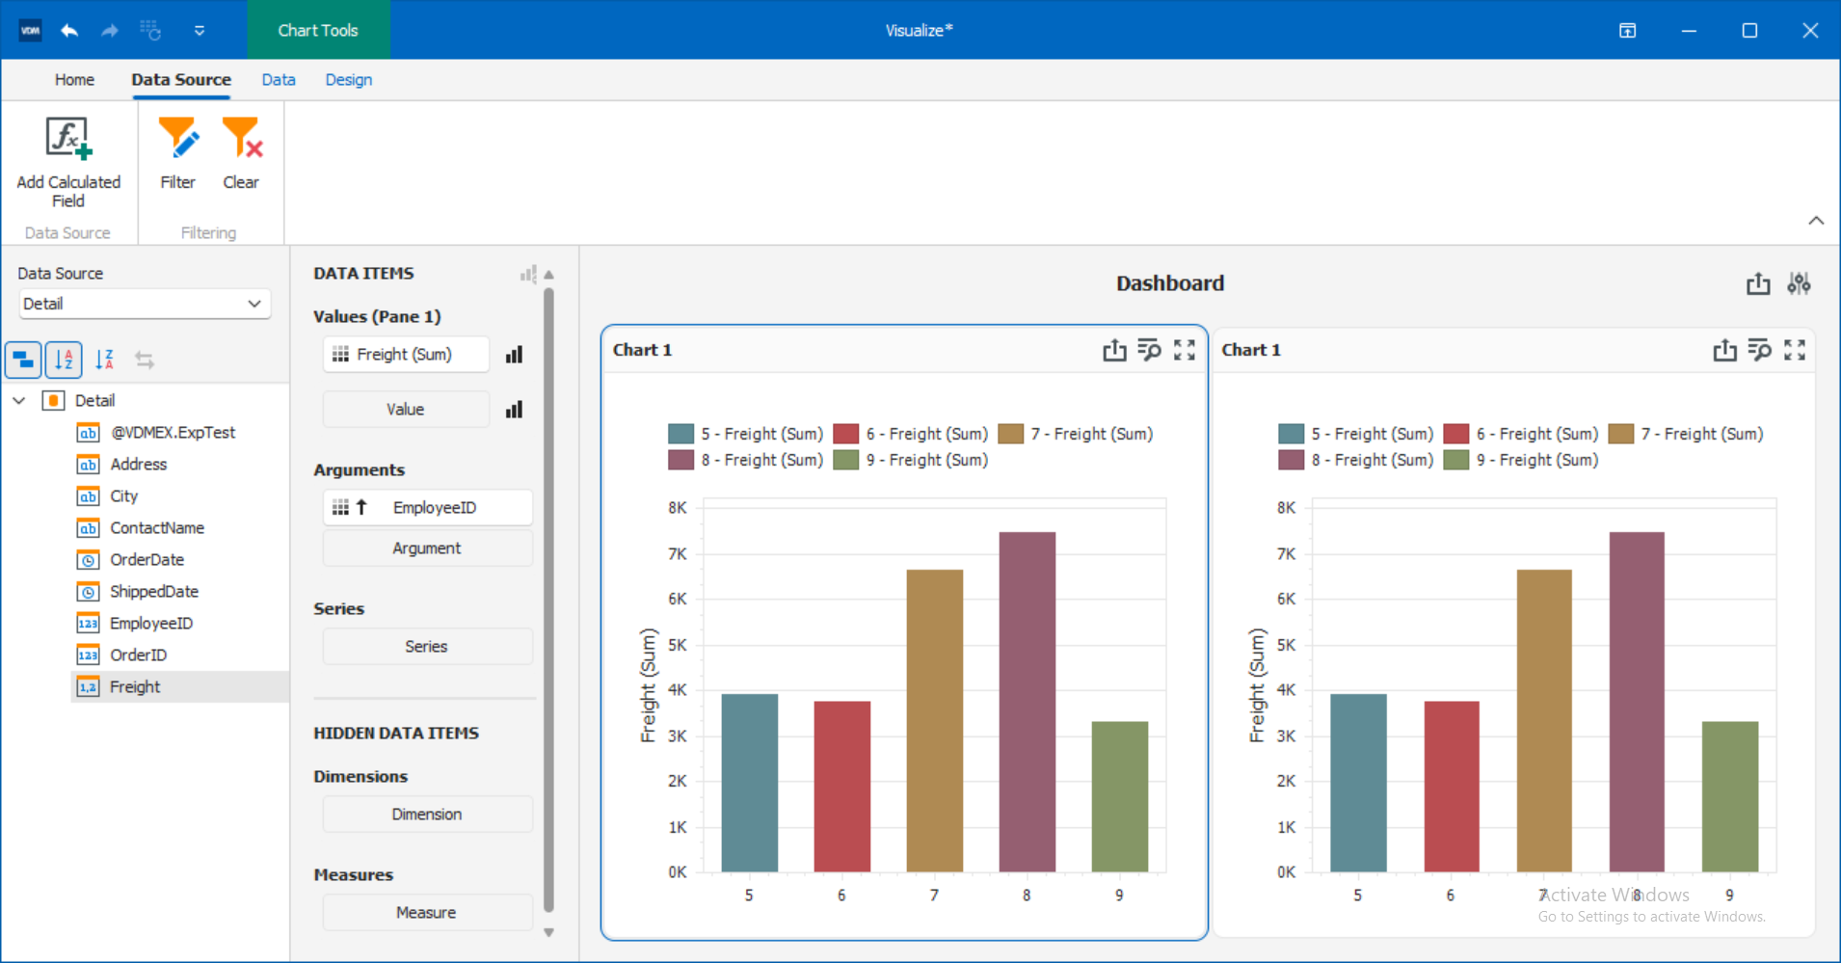This screenshot has width=1841, height=963.
Task: Open the Data tab
Action: pos(278,79)
